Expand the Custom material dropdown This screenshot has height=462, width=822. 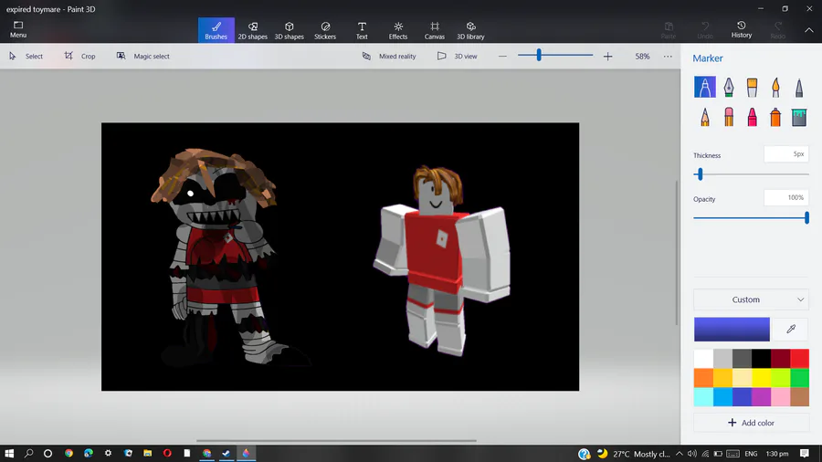tap(751, 299)
